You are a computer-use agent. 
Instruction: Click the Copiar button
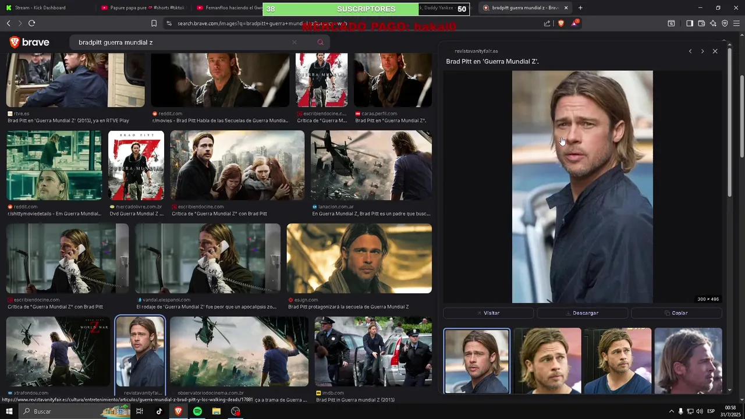click(676, 313)
